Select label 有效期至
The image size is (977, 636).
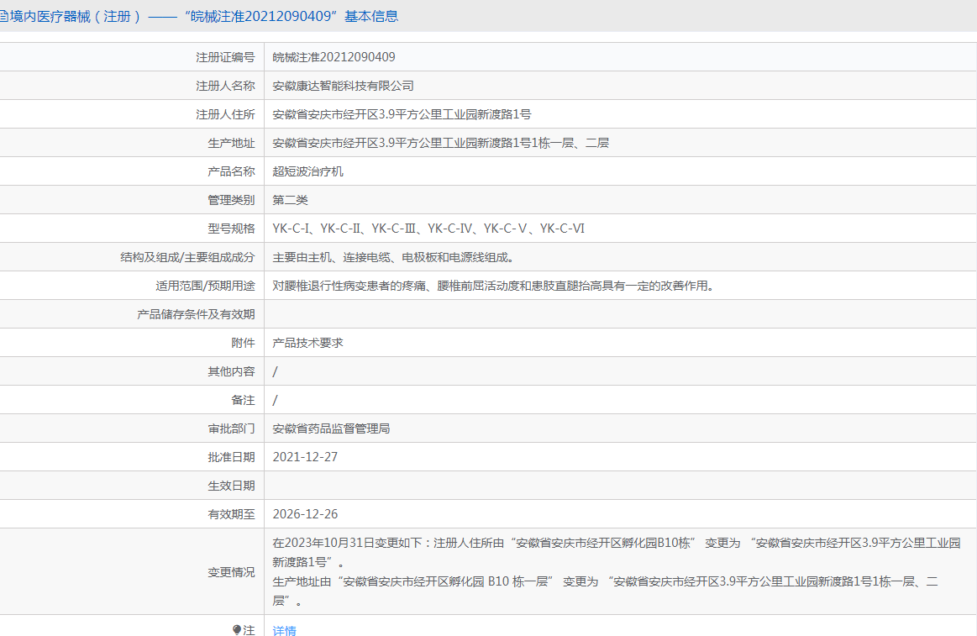pos(231,514)
